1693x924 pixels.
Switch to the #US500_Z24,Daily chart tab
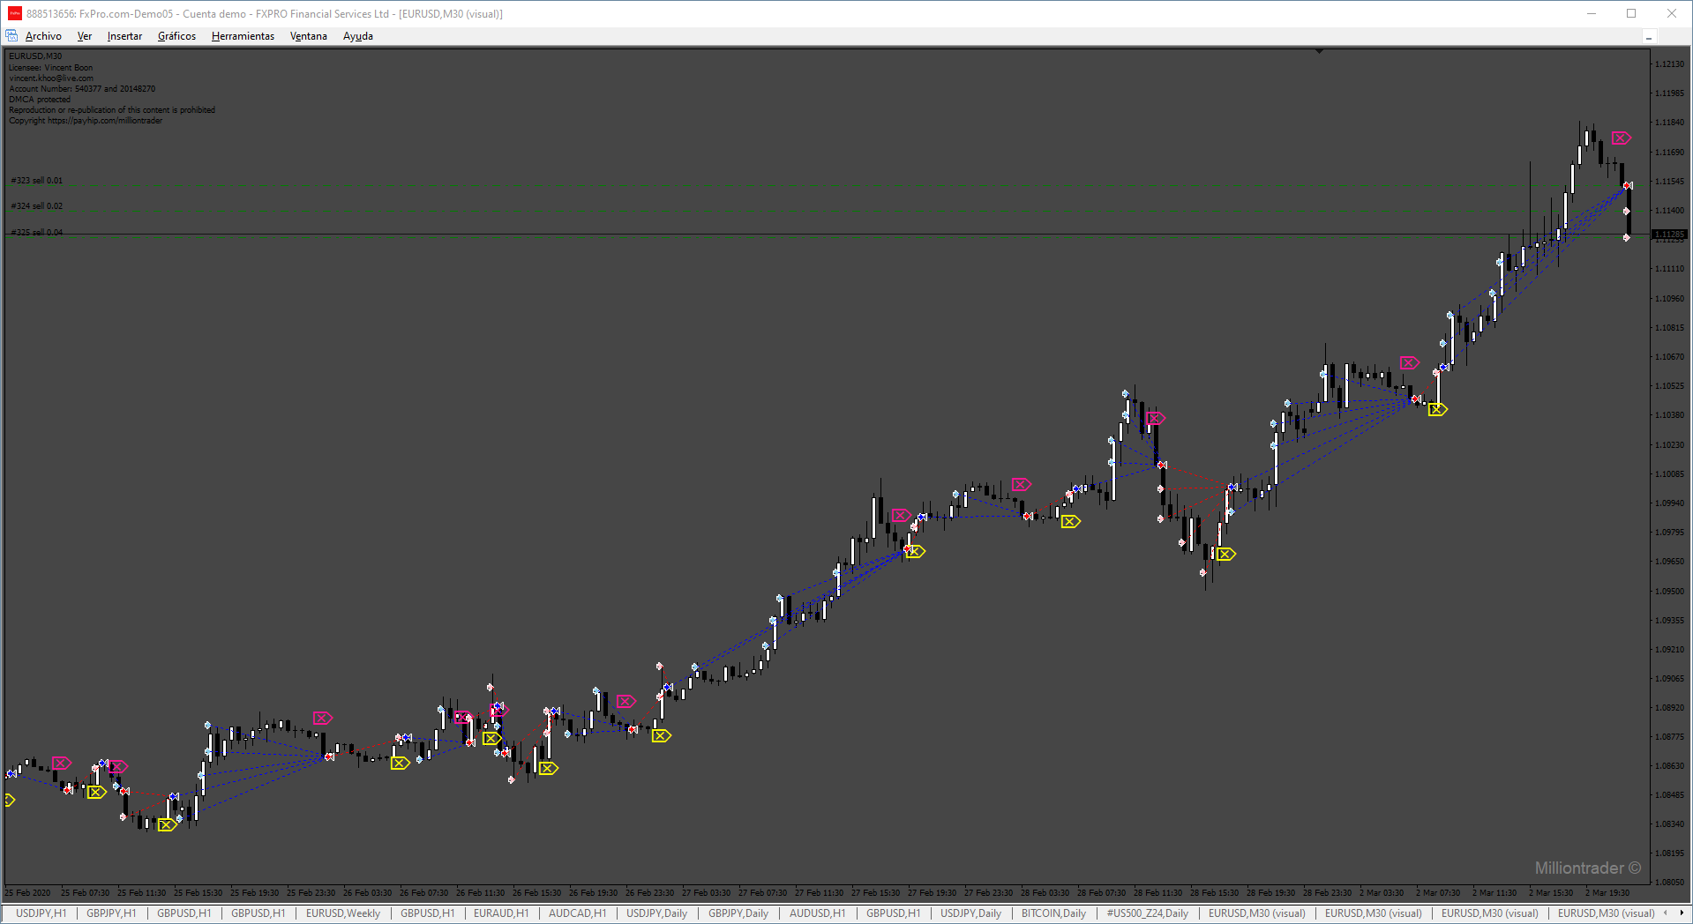point(1148,913)
